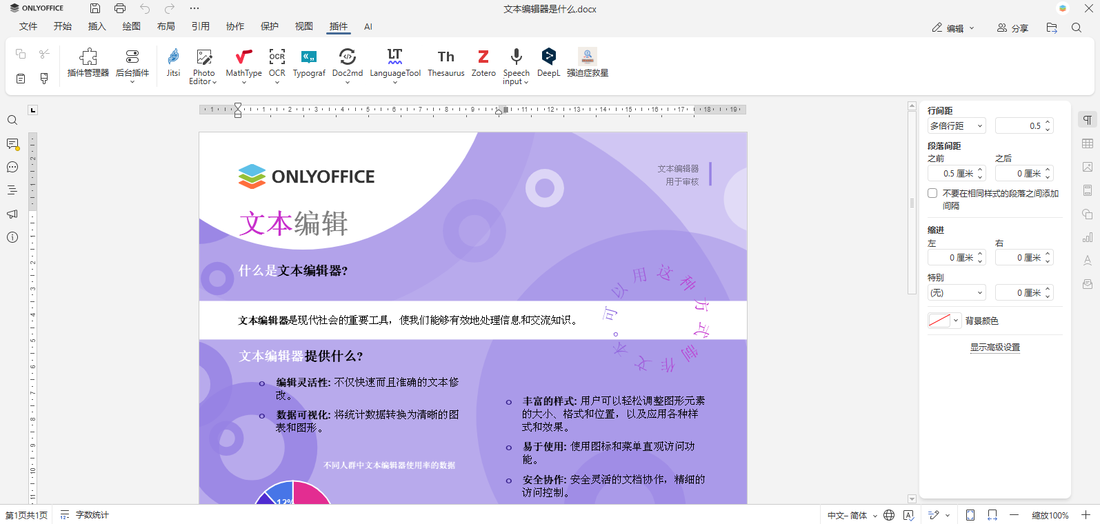Launch the Jitsi plugin

[173, 63]
